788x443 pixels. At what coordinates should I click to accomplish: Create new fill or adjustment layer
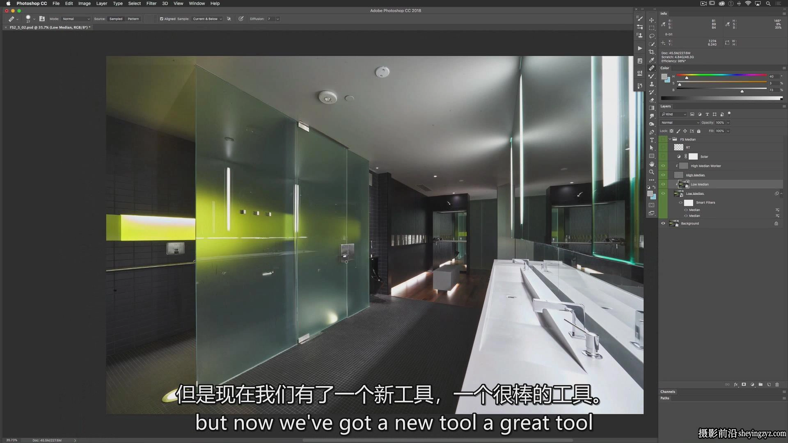click(x=752, y=385)
